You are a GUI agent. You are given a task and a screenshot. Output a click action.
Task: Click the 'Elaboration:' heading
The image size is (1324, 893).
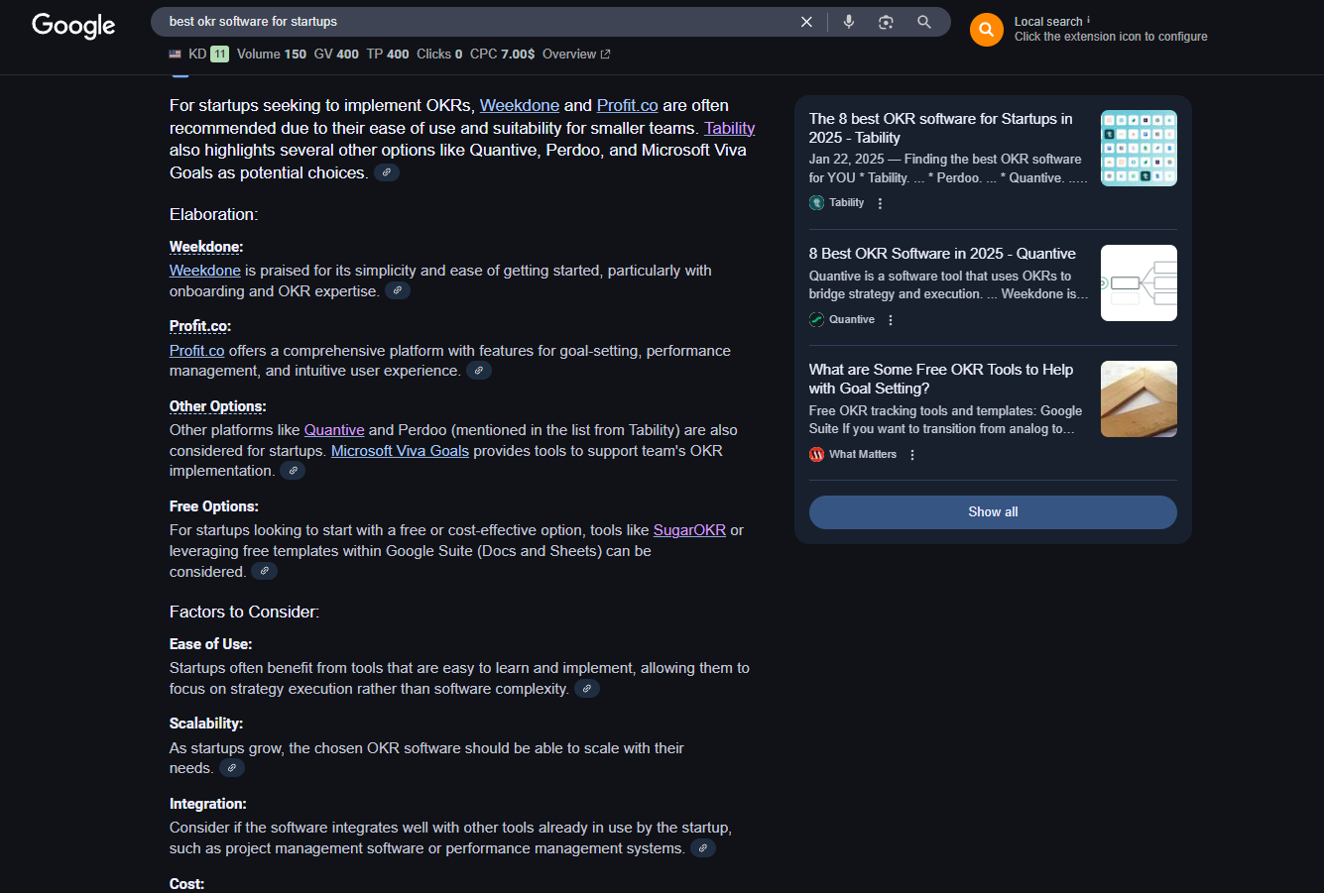click(213, 214)
